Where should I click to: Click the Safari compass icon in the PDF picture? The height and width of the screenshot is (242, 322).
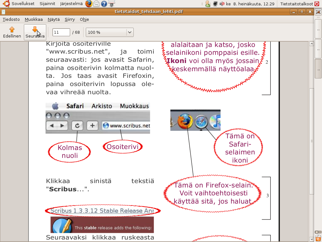pos(201,122)
